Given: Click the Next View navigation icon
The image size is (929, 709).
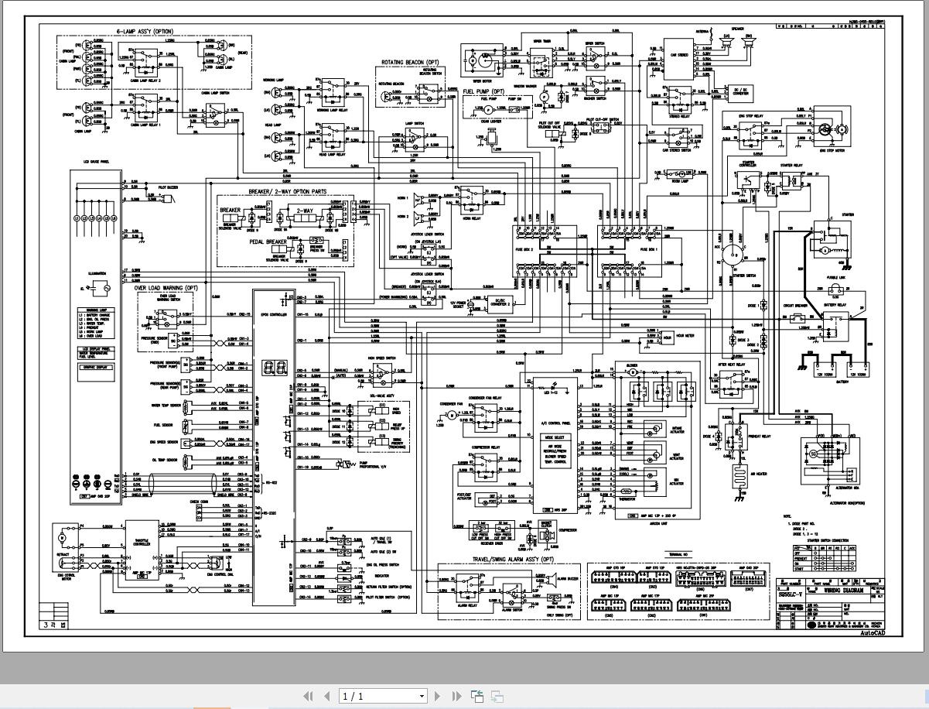Looking at the screenshot, I should (496, 696).
